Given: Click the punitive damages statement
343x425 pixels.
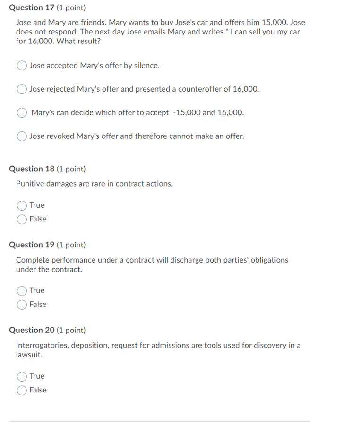Looking at the screenshot, I should point(94,184).
